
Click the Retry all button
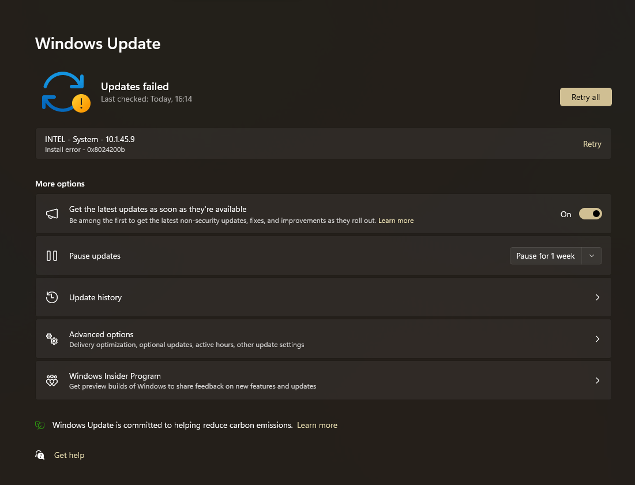click(x=585, y=97)
